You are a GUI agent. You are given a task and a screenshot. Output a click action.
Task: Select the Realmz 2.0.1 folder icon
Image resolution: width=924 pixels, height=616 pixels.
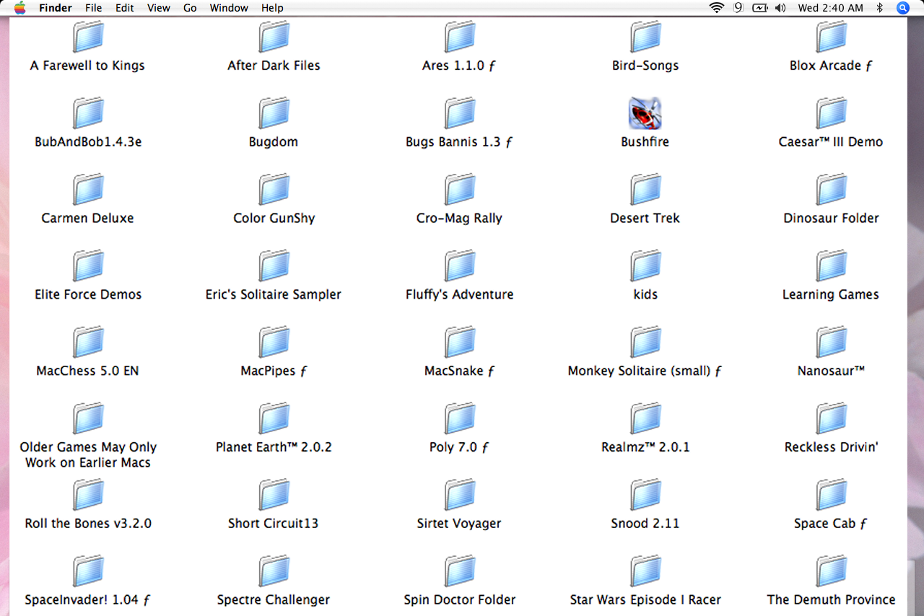[x=645, y=418]
